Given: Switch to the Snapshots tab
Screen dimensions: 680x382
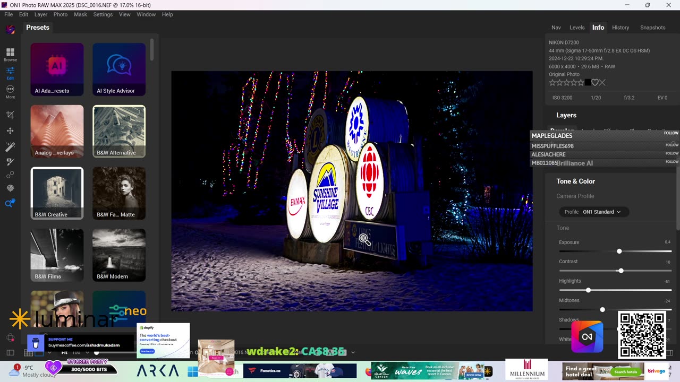Looking at the screenshot, I should pos(653,28).
